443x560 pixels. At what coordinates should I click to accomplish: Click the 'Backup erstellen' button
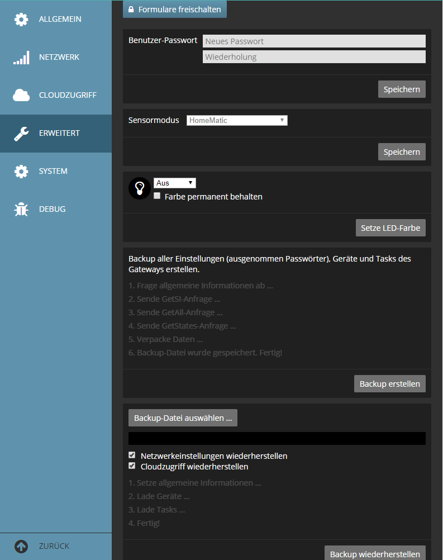390,384
